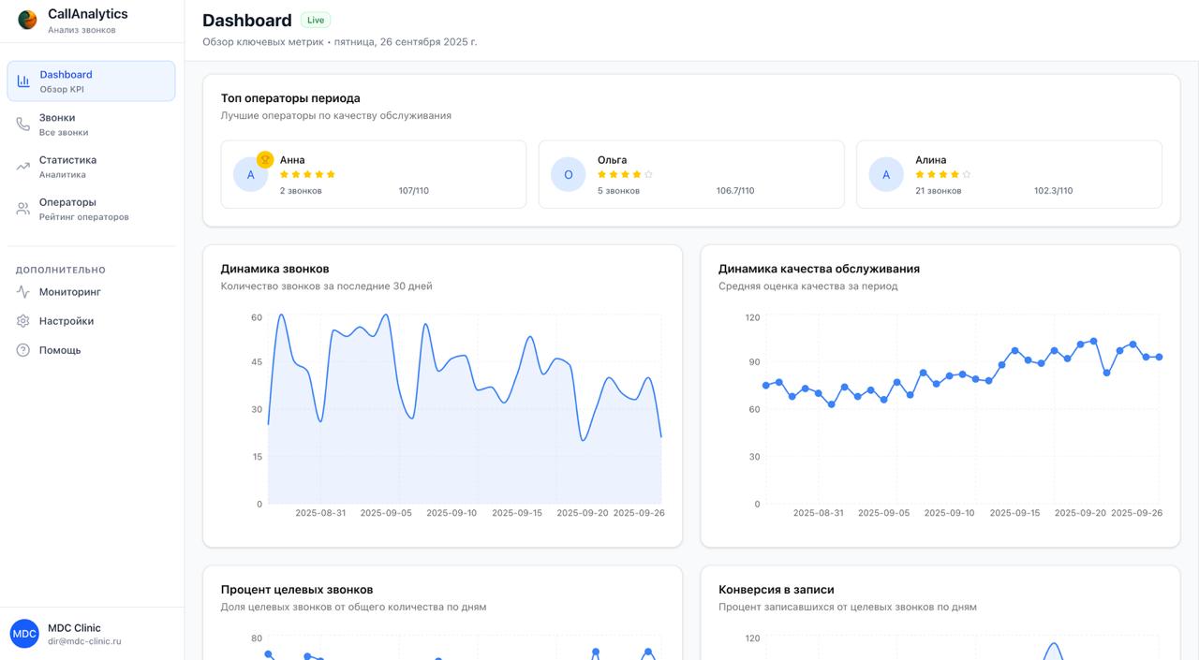
Task: Click the people icon beside Операторы
Action: (23, 209)
